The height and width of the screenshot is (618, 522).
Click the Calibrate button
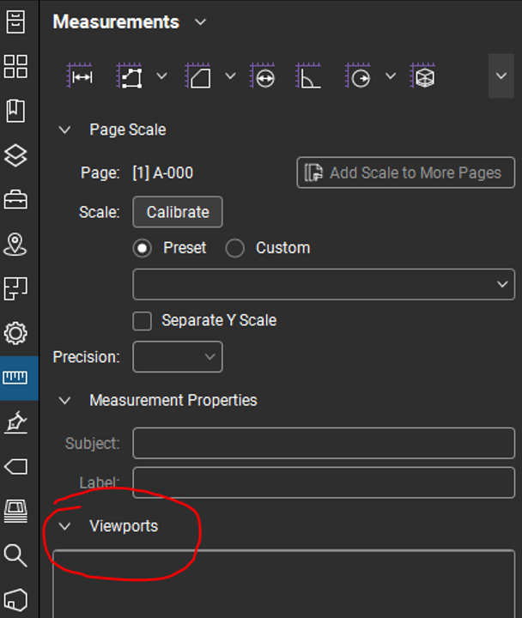[x=178, y=212]
